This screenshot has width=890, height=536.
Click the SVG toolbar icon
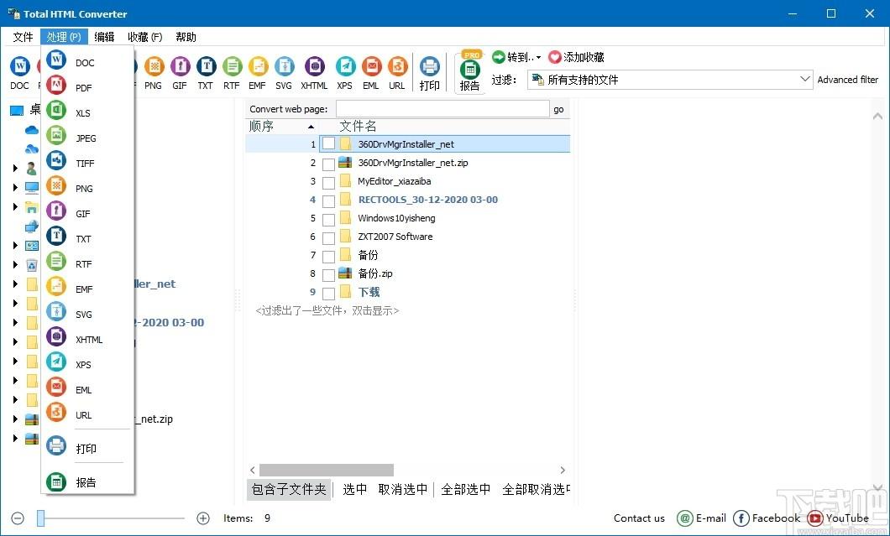[284, 74]
